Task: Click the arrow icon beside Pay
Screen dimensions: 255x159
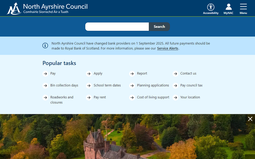Action: (x=45, y=74)
